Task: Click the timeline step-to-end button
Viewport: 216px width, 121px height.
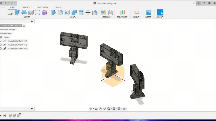Action: (4, 115)
